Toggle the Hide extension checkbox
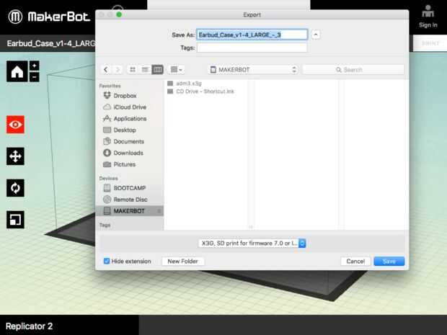The image size is (447, 335). [106, 261]
